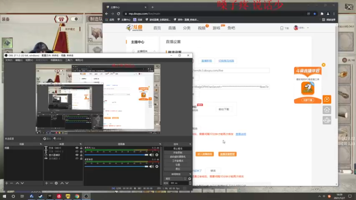
Task: Open the scene transition type dropdown in OBS
Action: coord(175,179)
